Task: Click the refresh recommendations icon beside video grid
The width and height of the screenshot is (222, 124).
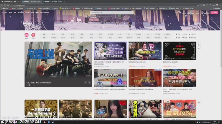Action: click(199, 103)
